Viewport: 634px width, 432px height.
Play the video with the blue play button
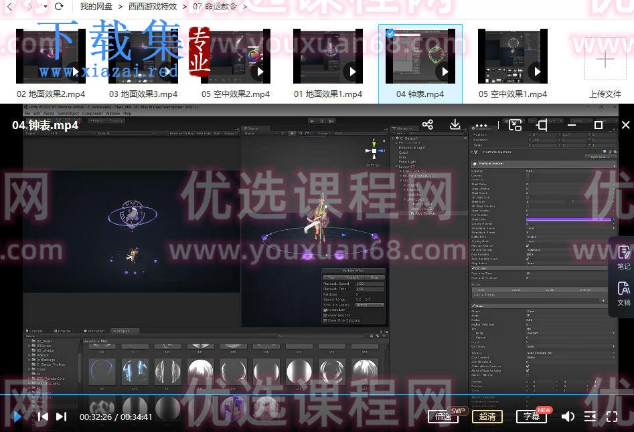point(17,416)
